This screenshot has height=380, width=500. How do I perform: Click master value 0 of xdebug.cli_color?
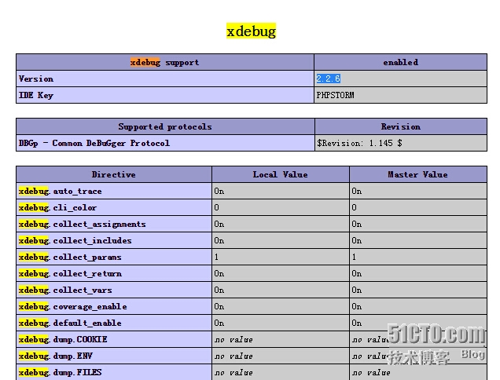pyautogui.click(x=355, y=208)
